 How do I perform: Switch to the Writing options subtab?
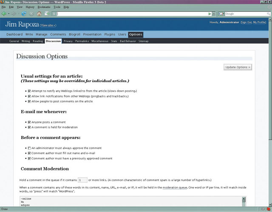point(25,41)
